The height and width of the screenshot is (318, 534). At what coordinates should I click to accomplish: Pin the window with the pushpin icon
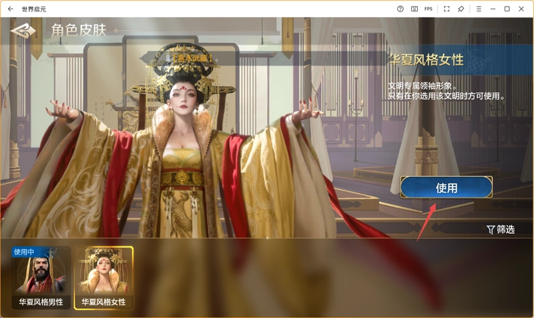[x=461, y=9]
